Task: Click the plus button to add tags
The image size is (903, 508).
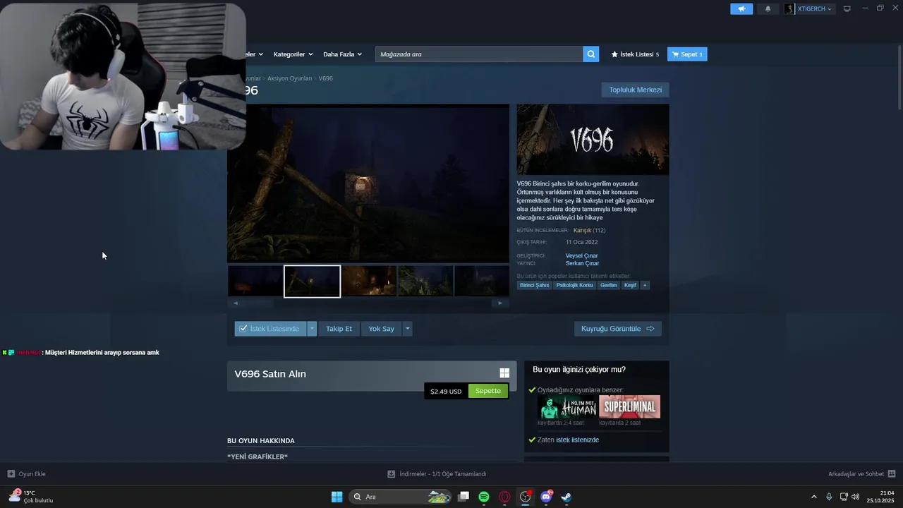Action: pos(645,285)
